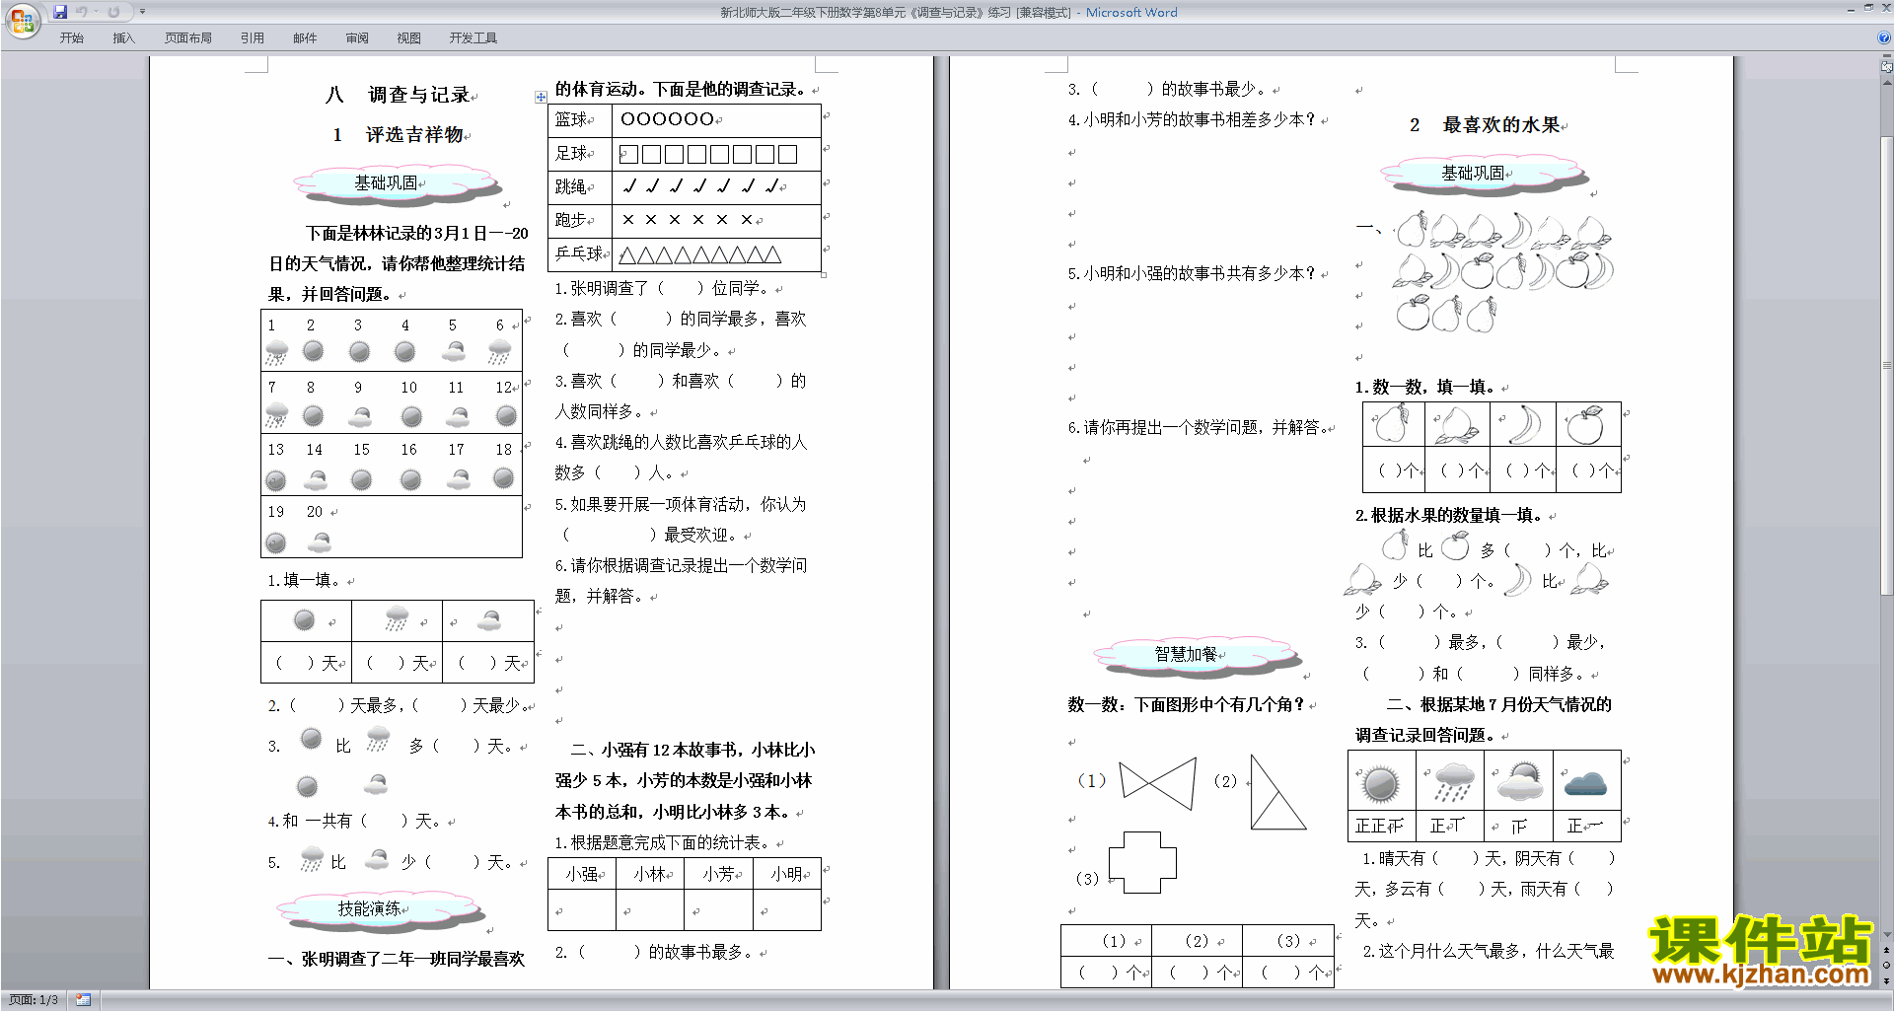Open the undo history dropdown arrow

pos(96,12)
